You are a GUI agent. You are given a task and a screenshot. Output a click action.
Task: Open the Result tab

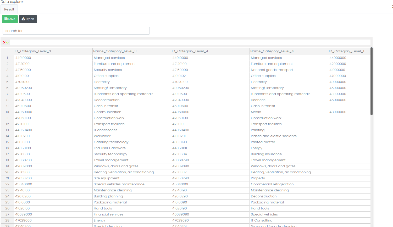coord(9,9)
